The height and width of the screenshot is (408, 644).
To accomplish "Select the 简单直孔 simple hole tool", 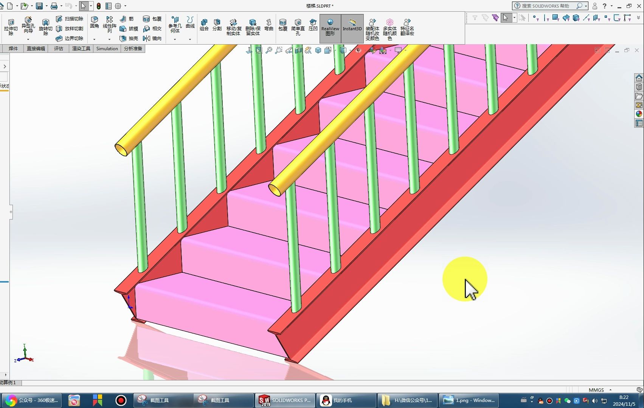I will 298,27.
